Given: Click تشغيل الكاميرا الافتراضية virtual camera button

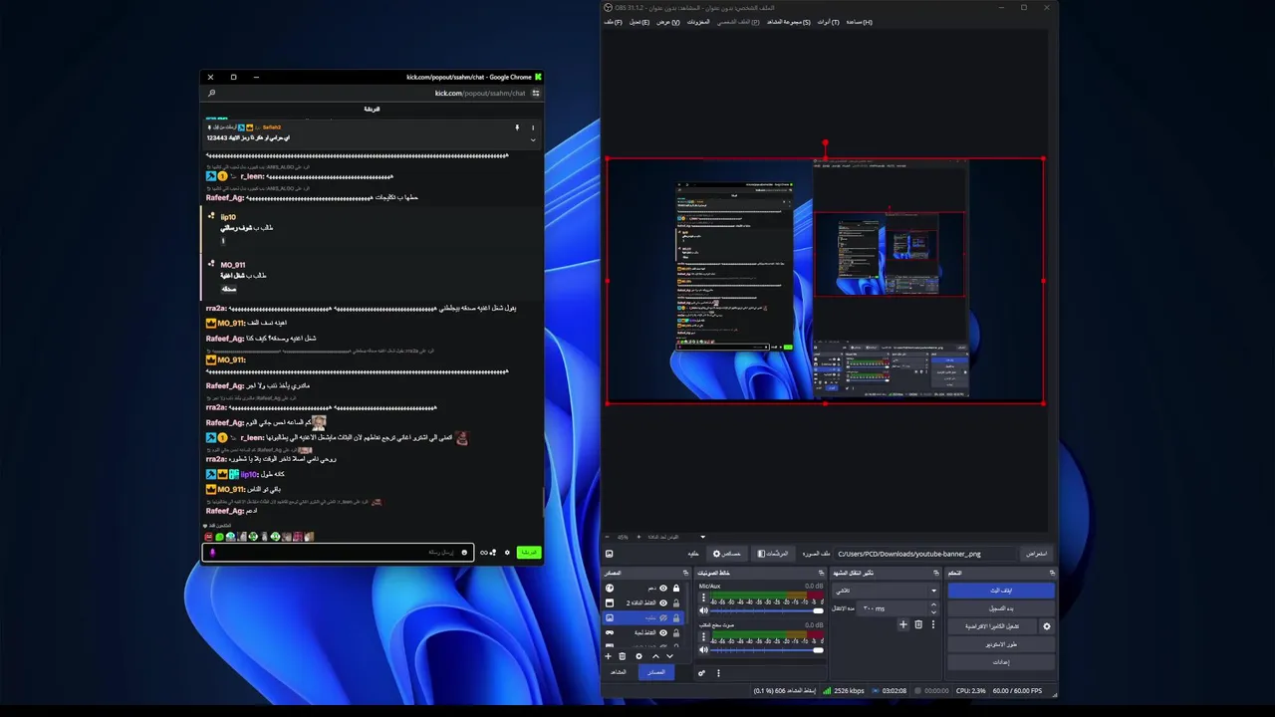Looking at the screenshot, I should click(992, 626).
